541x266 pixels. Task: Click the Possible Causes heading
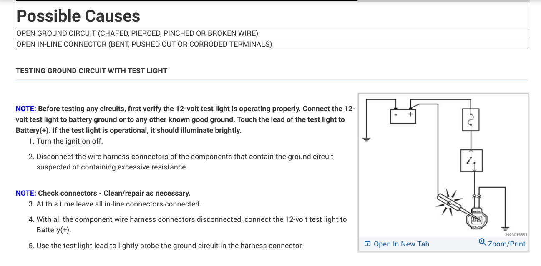coord(78,16)
